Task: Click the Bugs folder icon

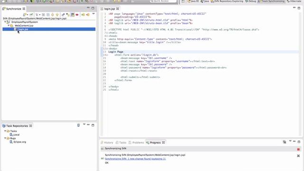Action: [8, 138]
